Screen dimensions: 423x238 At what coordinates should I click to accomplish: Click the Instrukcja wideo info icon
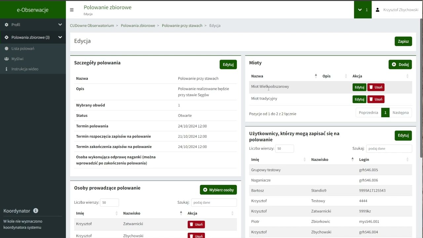pyautogui.click(x=6, y=69)
